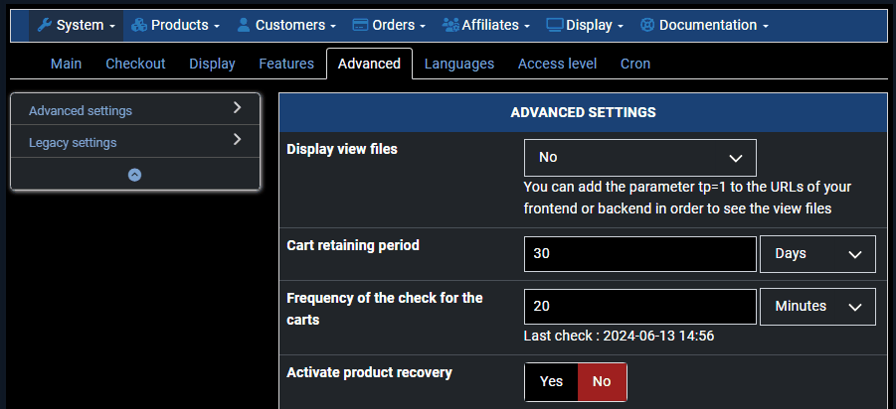Set Activate product recovery to Yes
The width and height of the screenshot is (896, 409).
click(552, 381)
